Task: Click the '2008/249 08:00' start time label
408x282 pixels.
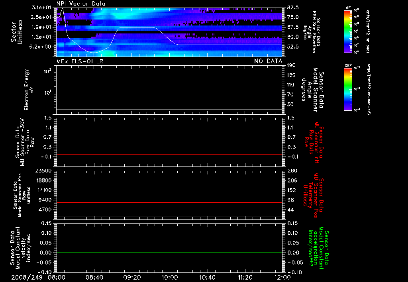Action: (x=38, y=277)
